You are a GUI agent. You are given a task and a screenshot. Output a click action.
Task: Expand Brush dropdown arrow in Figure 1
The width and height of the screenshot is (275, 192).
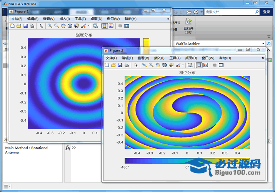[88, 26]
